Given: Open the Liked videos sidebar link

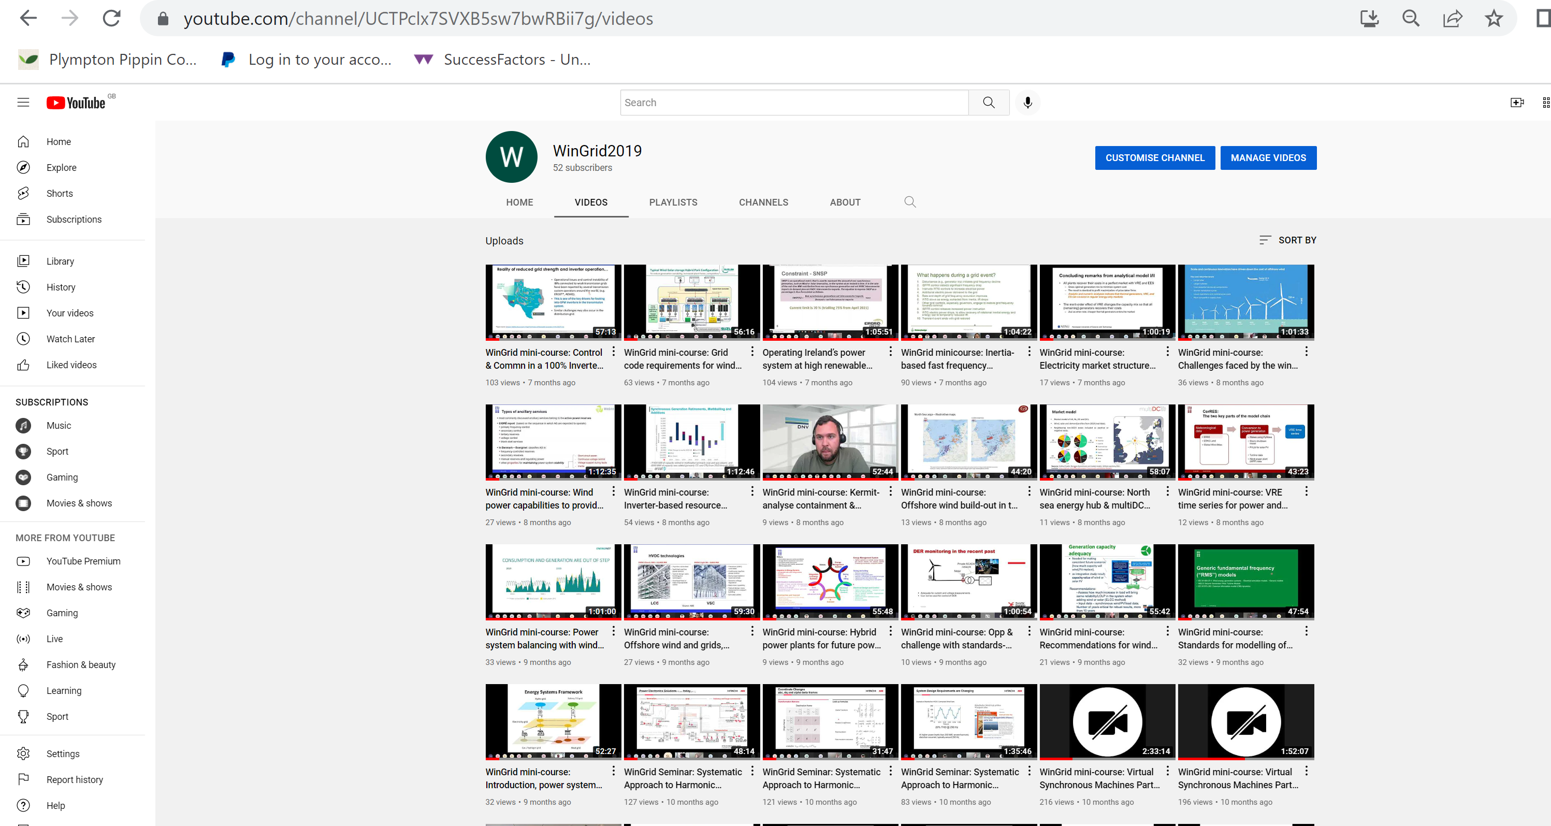Looking at the screenshot, I should click(x=71, y=365).
